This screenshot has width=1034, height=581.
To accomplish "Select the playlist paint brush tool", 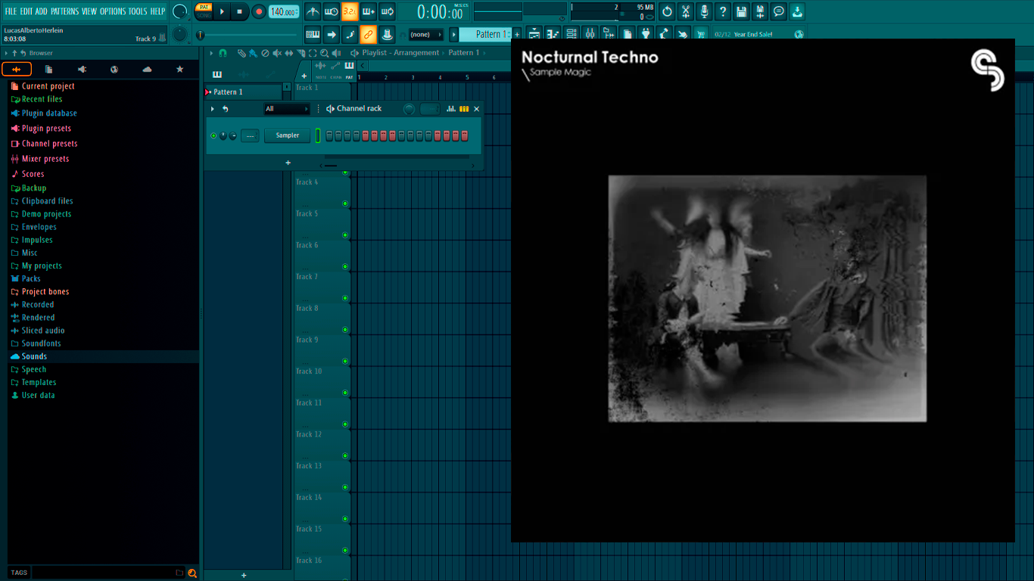I will [x=253, y=53].
